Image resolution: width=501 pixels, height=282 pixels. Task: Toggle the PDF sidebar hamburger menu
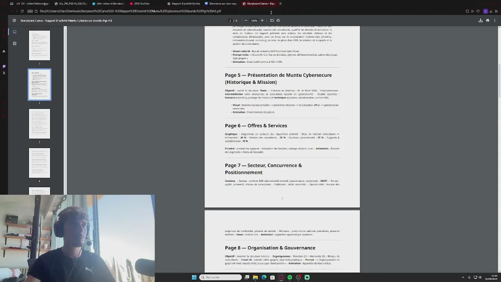14,20
